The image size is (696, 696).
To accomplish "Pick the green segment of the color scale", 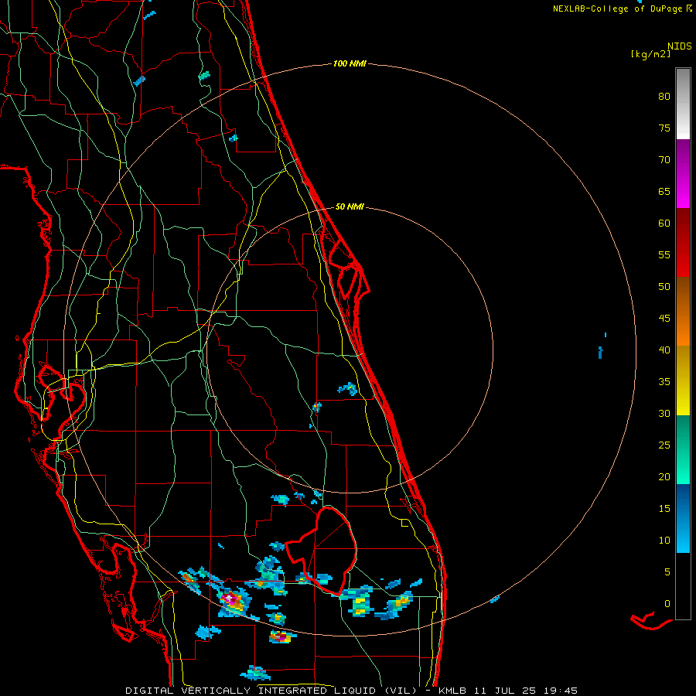I will click(x=683, y=449).
